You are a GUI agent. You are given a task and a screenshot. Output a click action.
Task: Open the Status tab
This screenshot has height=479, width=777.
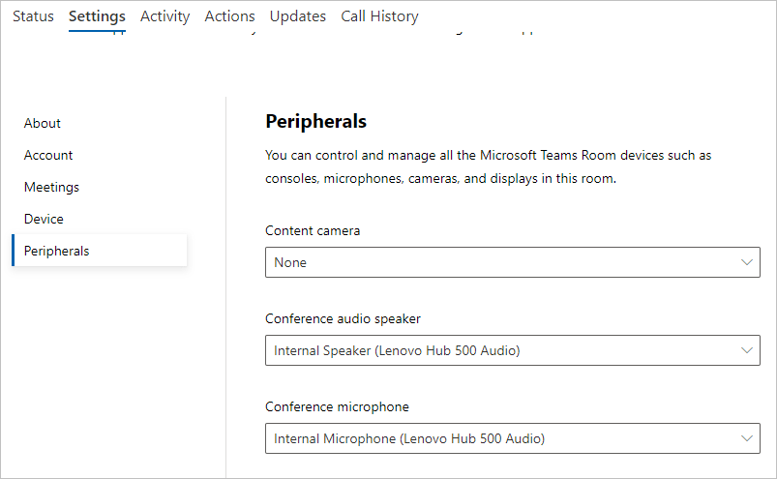(33, 16)
